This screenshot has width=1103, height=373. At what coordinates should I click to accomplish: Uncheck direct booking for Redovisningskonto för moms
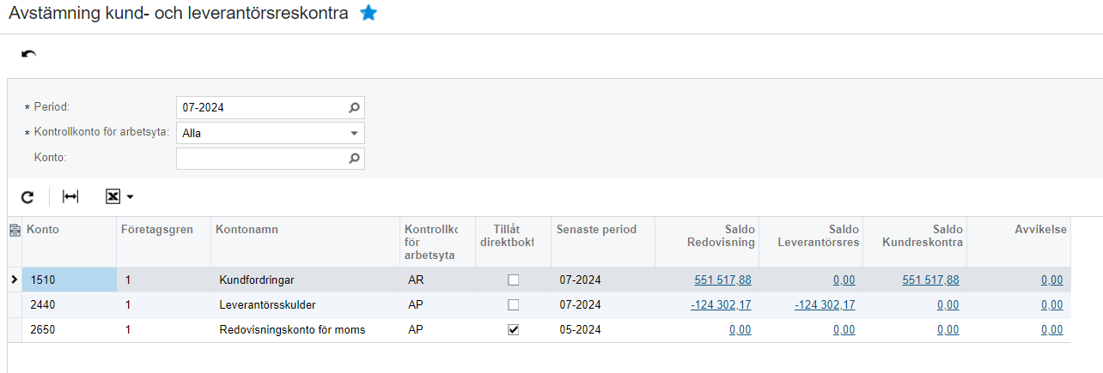click(x=514, y=329)
